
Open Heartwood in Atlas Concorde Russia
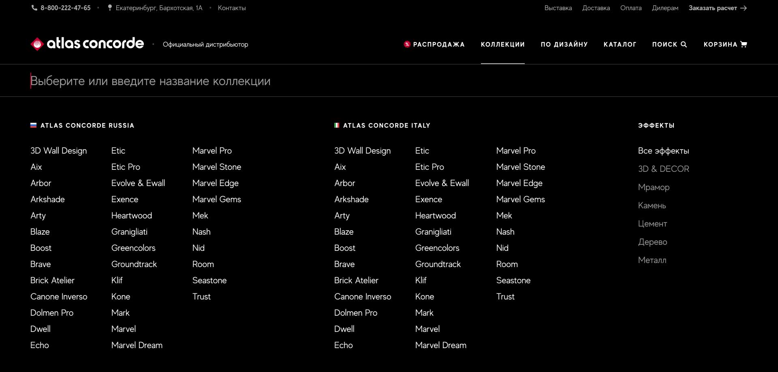click(132, 216)
